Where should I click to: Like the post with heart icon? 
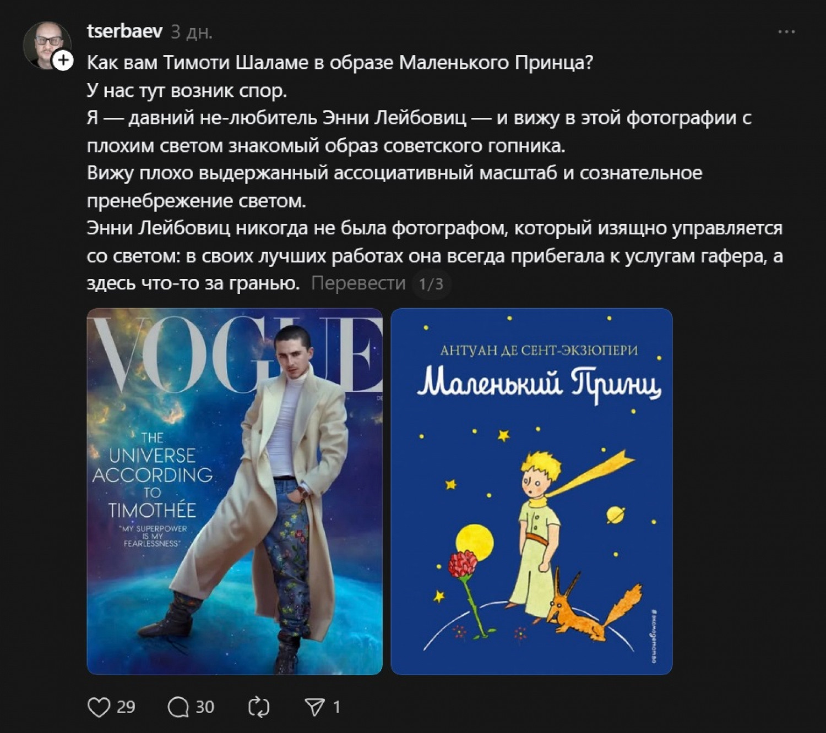point(99,707)
